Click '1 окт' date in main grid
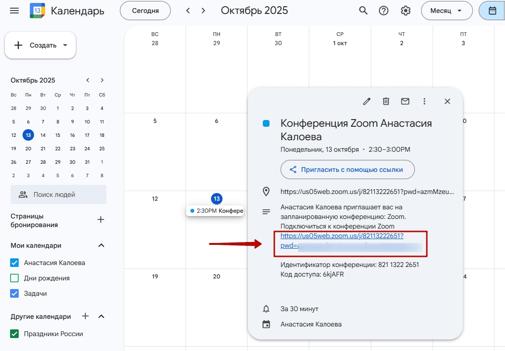 [340, 43]
